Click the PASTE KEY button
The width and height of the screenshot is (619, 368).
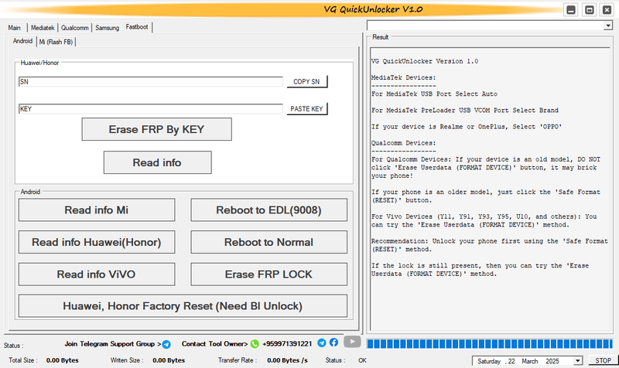[x=307, y=109]
